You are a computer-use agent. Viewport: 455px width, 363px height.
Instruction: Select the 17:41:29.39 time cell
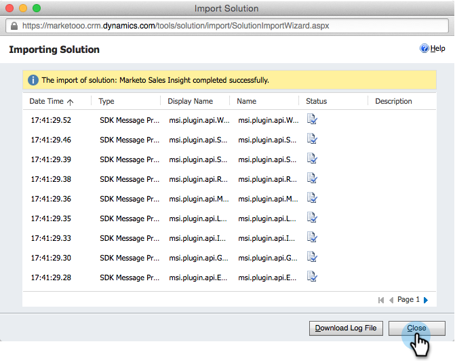click(x=51, y=159)
